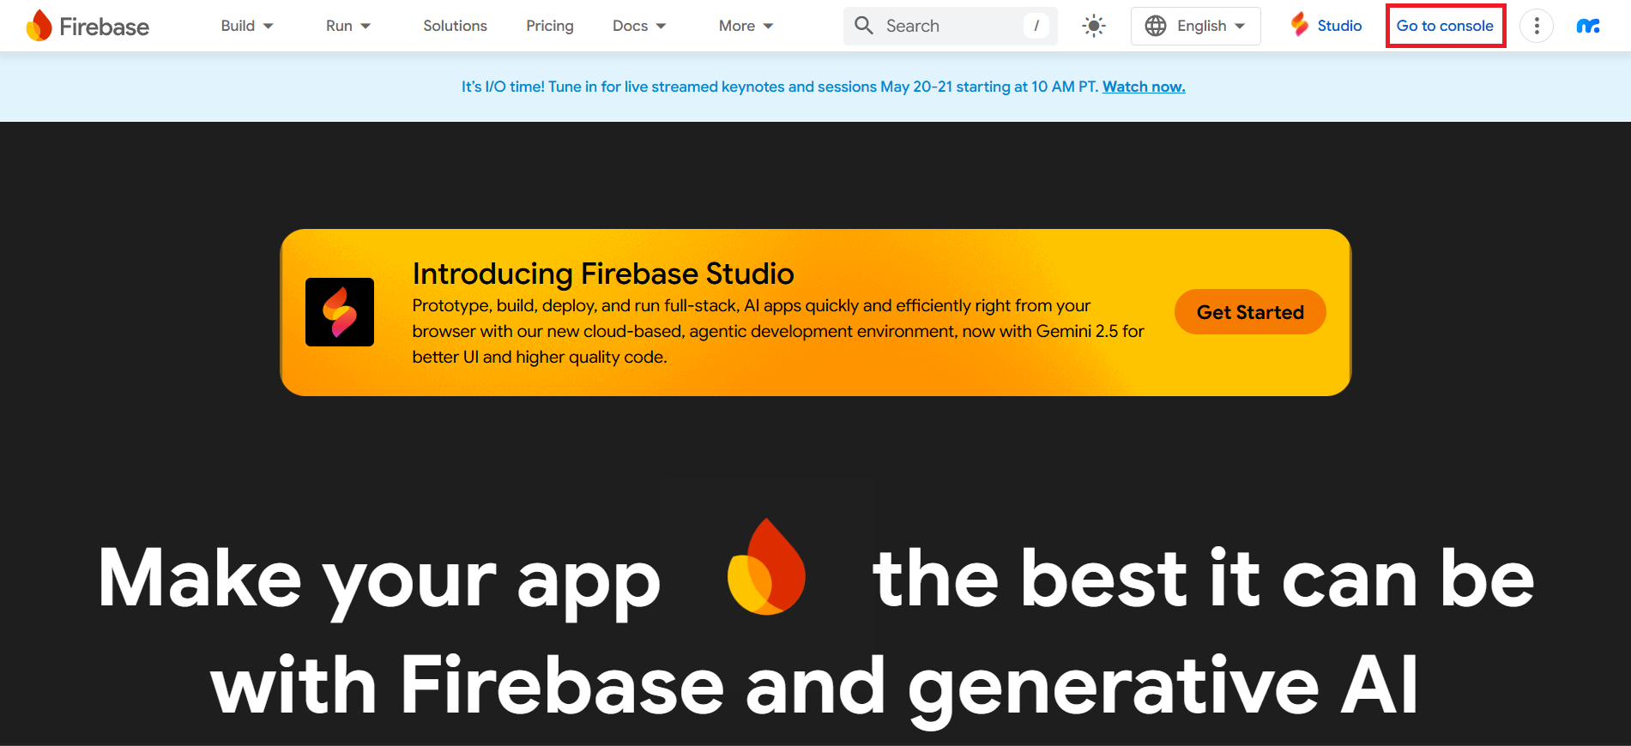Click the Firebase Studio logo icon in header
The width and height of the screenshot is (1631, 746).
click(x=1300, y=25)
